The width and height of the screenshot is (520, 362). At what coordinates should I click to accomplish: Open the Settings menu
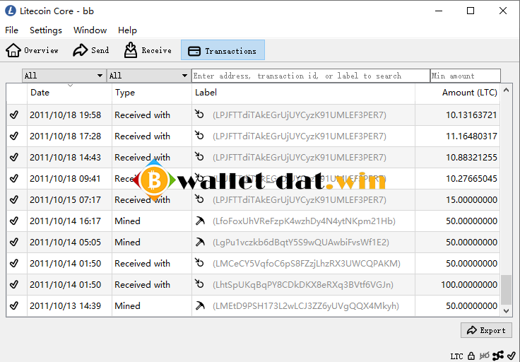46,30
